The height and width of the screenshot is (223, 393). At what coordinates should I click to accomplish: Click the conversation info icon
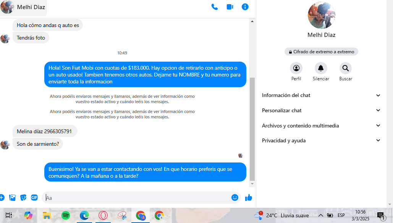(245, 7)
